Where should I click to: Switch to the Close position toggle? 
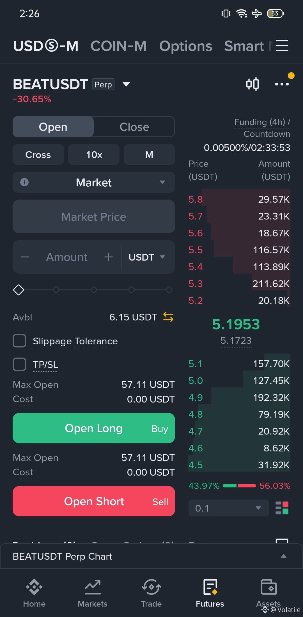(134, 127)
